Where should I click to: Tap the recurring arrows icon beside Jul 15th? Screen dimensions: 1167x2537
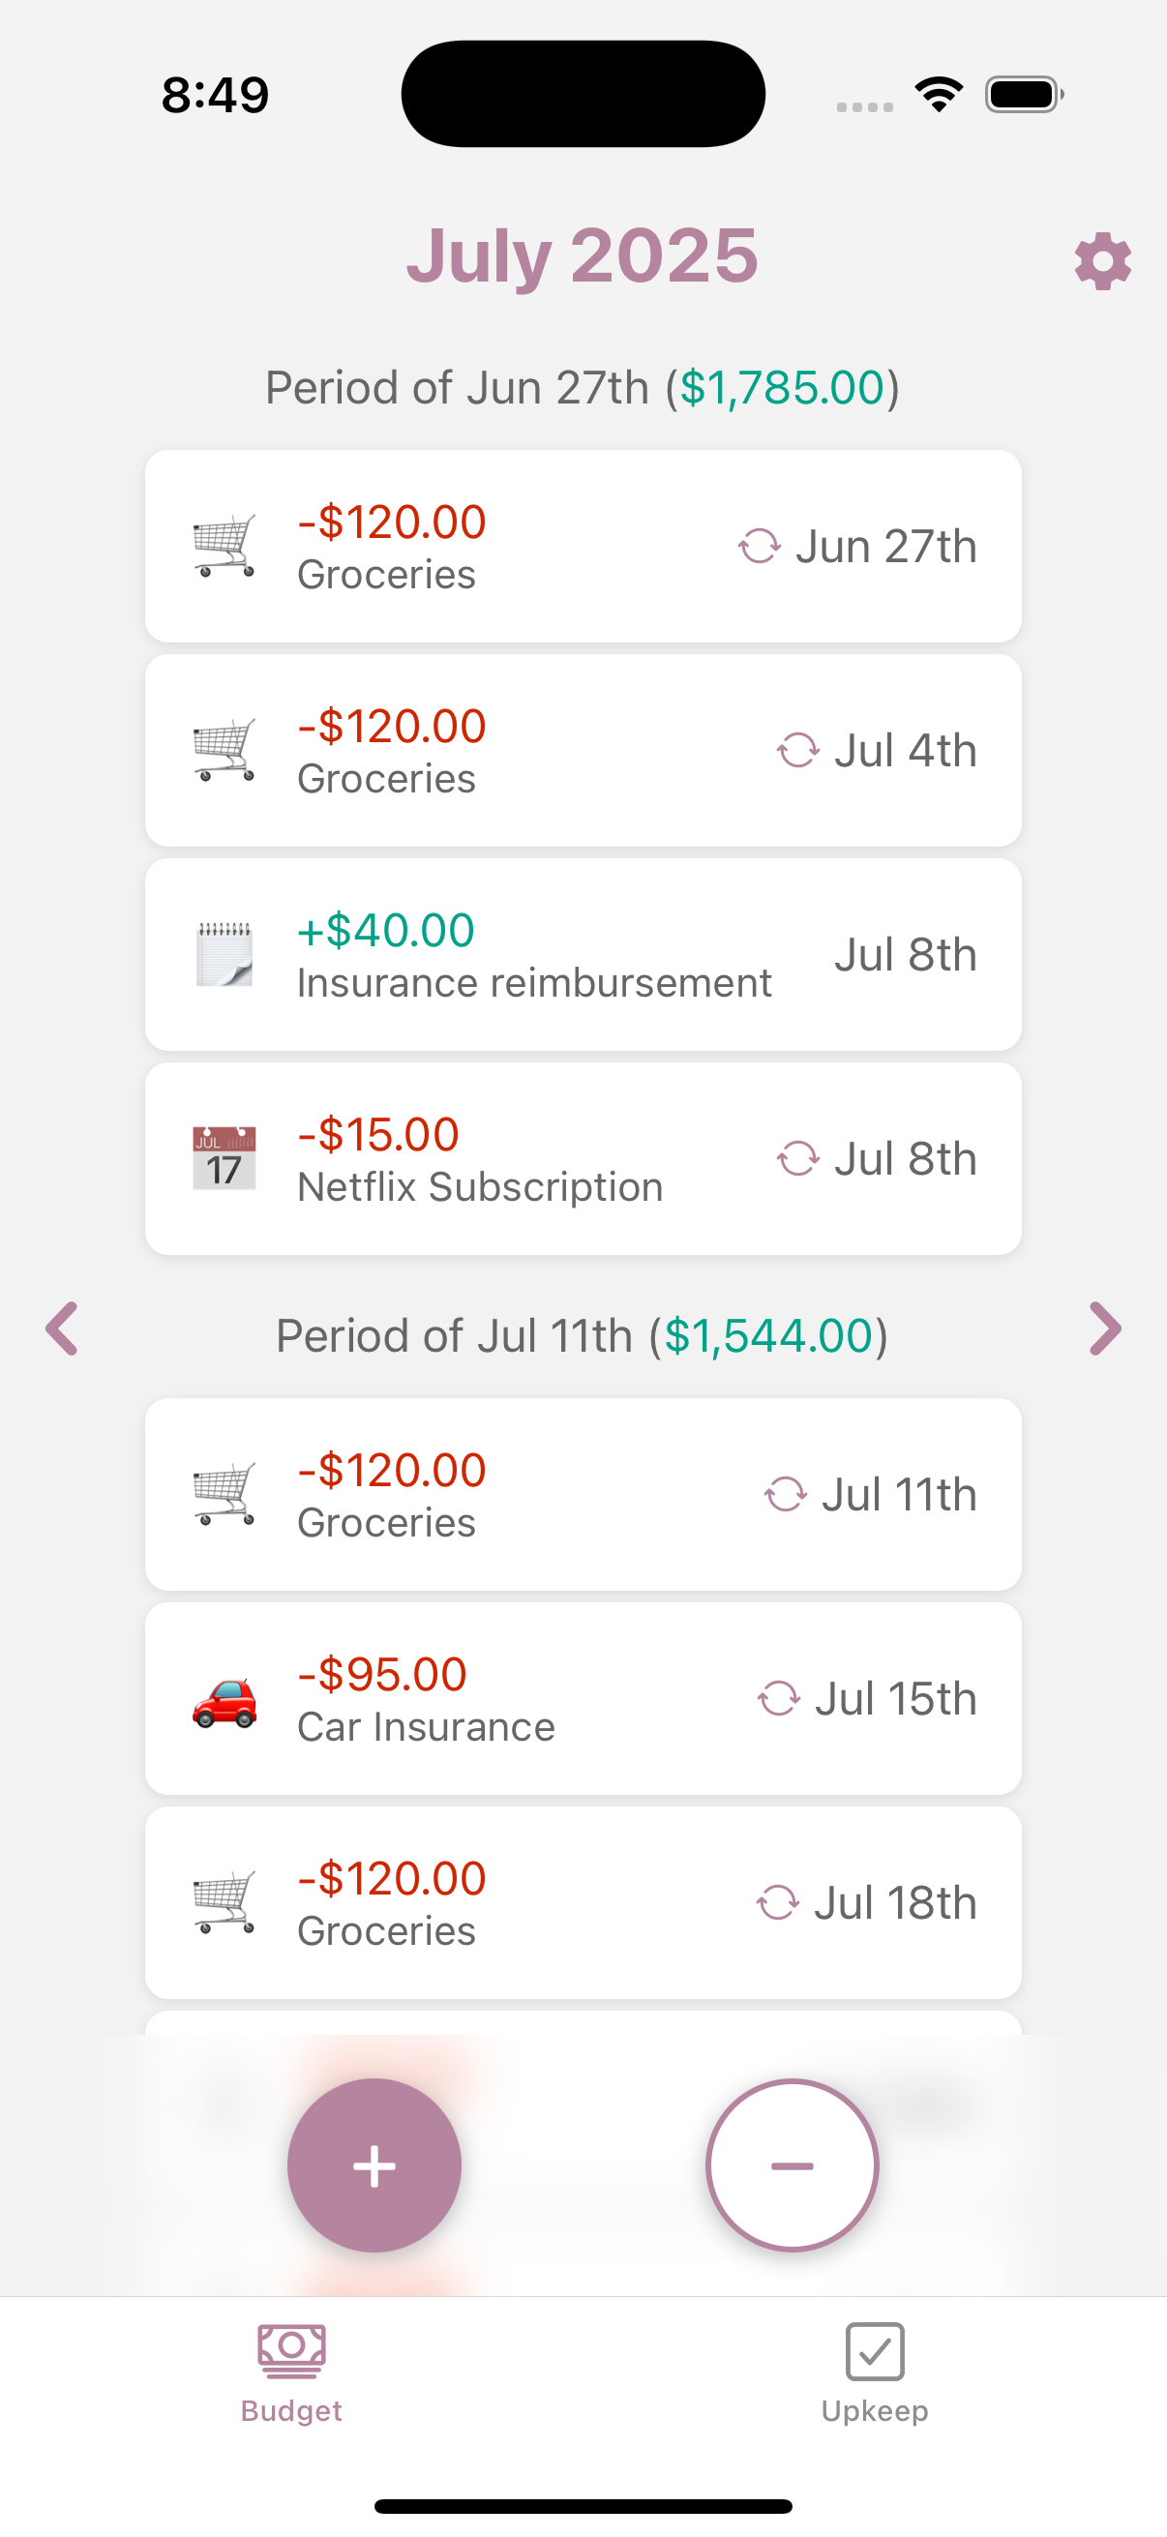pos(778,1698)
